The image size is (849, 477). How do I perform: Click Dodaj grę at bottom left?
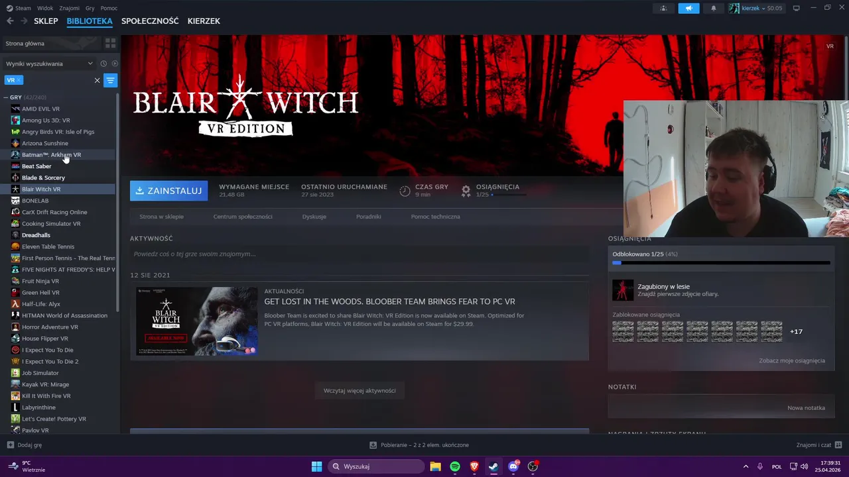[25, 445]
